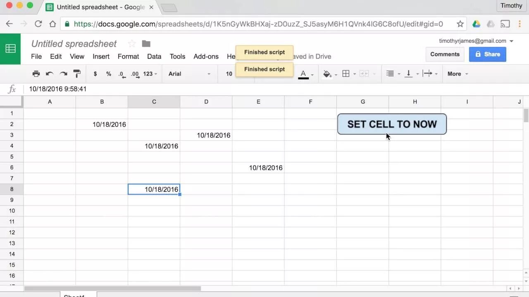Format as percent with % icon
The width and height of the screenshot is (529, 297).
click(x=109, y=74)
